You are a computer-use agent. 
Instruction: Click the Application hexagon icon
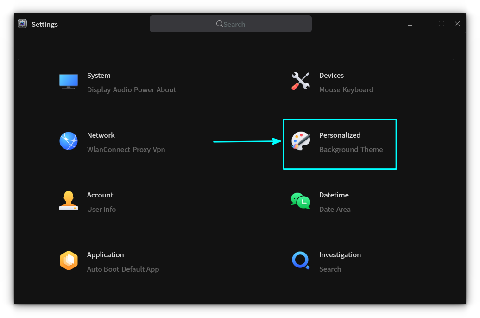69,260
